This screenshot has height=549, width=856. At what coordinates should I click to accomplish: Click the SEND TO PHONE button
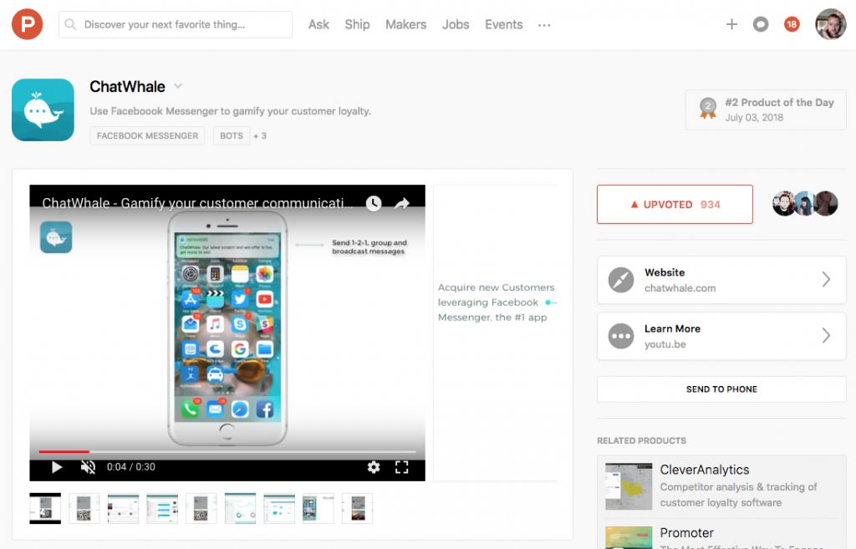tap(721, 389)
